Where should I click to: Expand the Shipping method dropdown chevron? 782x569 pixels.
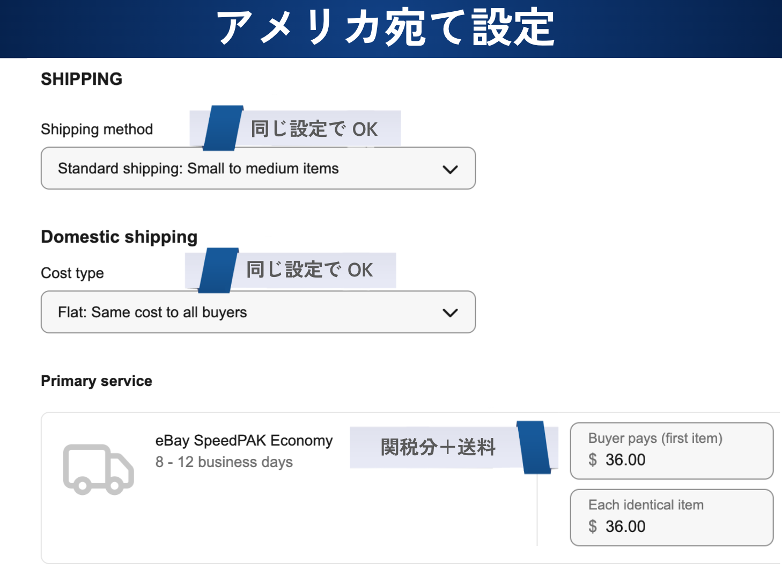[x=450, y=169]
